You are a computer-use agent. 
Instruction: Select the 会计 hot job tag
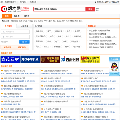(x=68, y=36)
